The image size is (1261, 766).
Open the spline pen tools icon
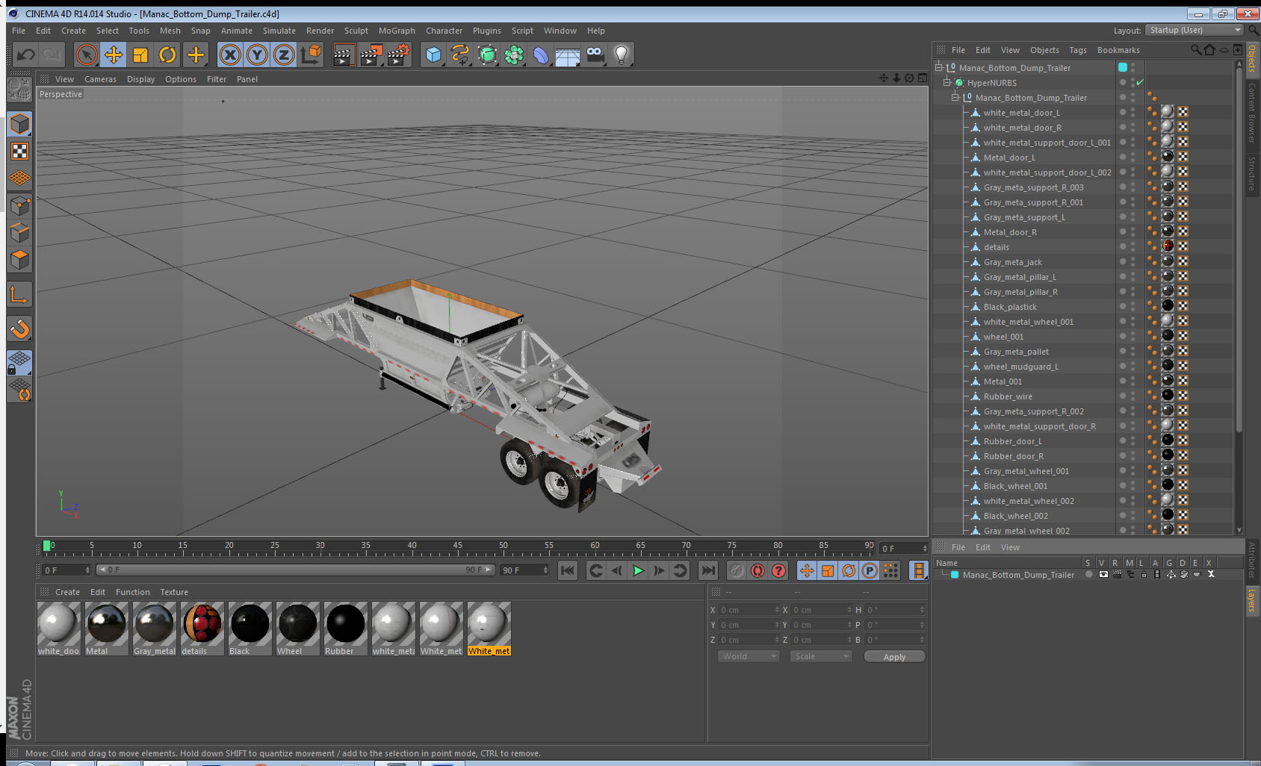click(x=460, y=55)
